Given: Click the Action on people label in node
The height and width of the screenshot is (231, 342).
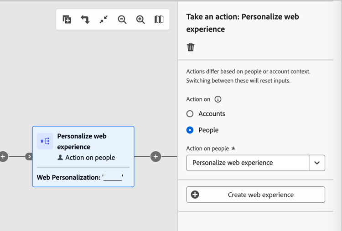Looking at the screenshot, I should 90,158.
